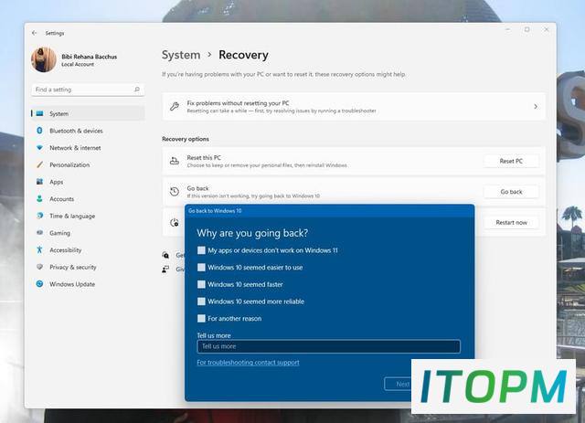Maximize the Settings window
Screen dimensions: 585x423
coord(526,29)
